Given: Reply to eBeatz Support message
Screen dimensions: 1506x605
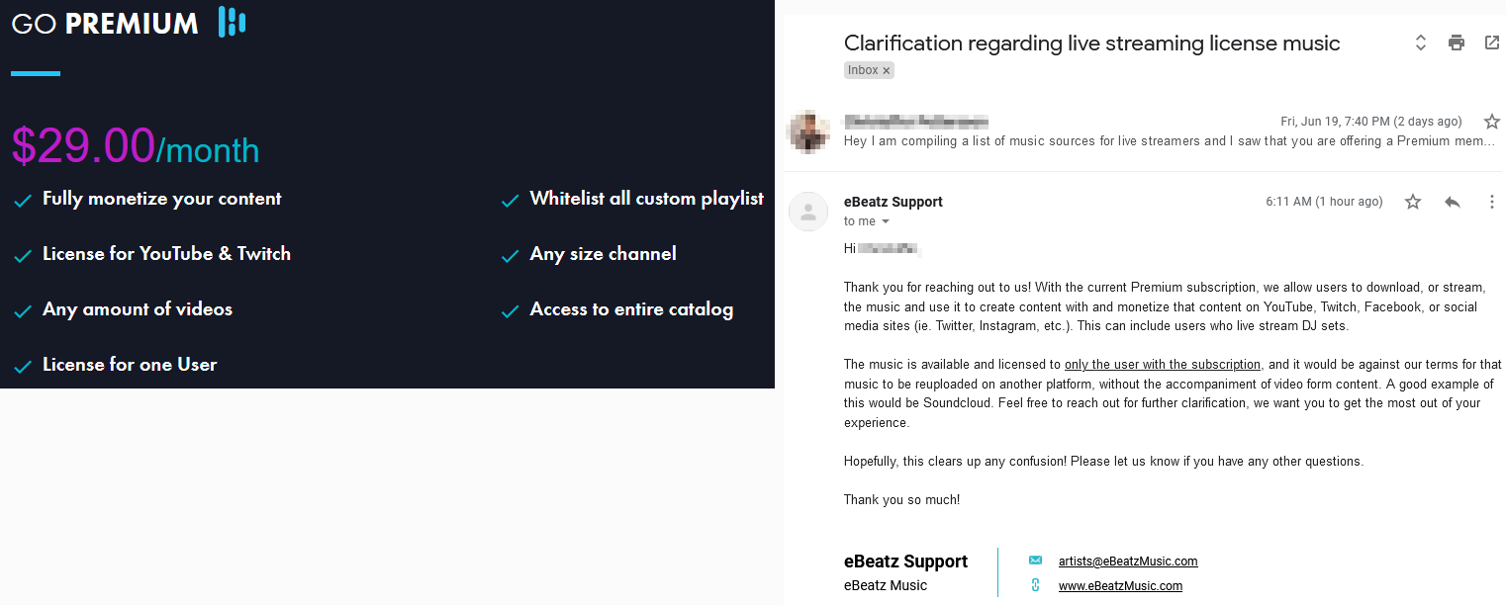Looking at the screenshot, I should click(1452, 202).
